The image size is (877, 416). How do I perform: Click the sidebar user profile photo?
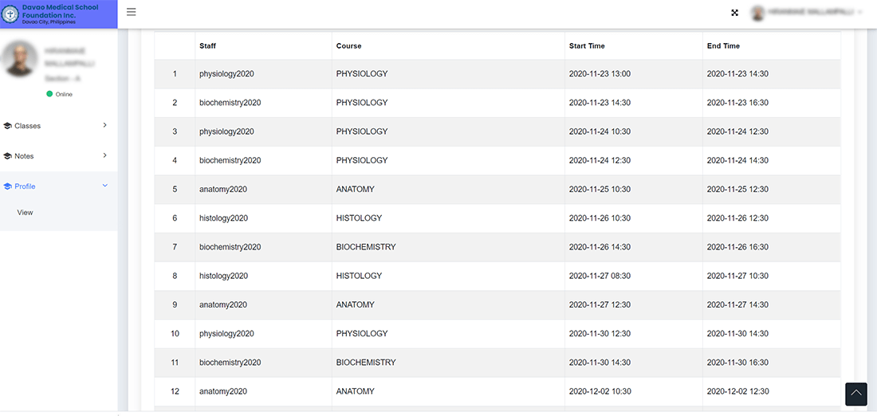point(20,58)
